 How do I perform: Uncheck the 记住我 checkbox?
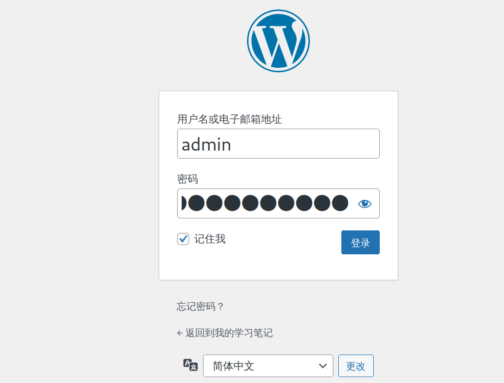click(183, 239)
